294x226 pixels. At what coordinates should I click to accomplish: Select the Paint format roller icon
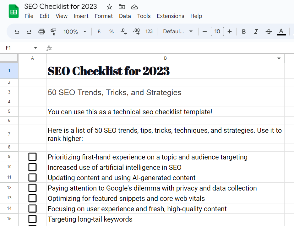pos(53,31)
